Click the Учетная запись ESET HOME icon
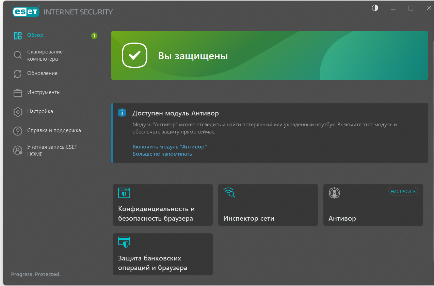The width and height of the screenshot is (434, 286). coord(18,150)
